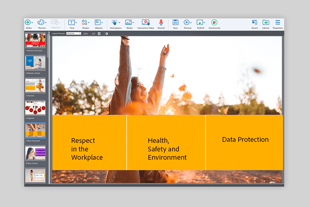The image size is (310, 207).
Task: Save the project with Save icon
Action: [175, 22]
